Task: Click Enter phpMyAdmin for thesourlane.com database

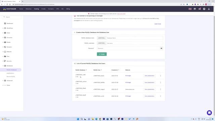Action: [149, 89]
